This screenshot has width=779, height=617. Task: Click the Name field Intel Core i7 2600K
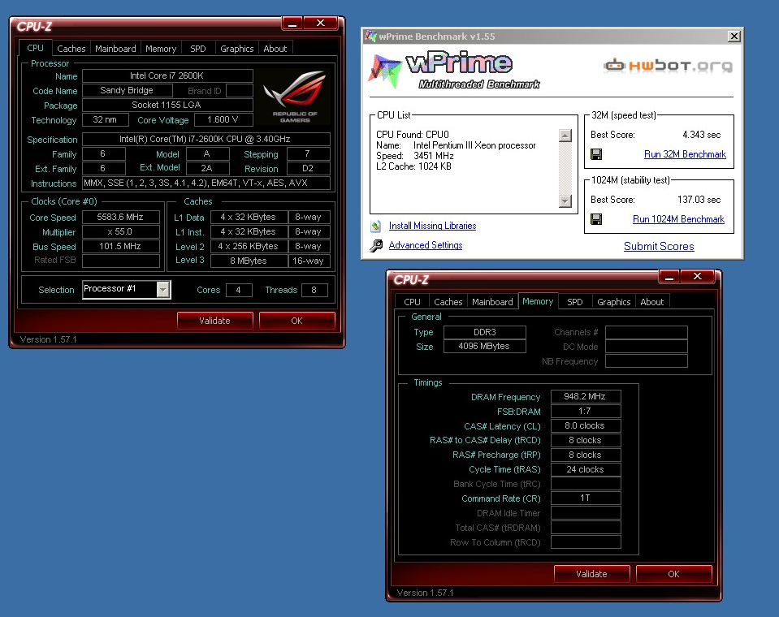coord(167,76)
